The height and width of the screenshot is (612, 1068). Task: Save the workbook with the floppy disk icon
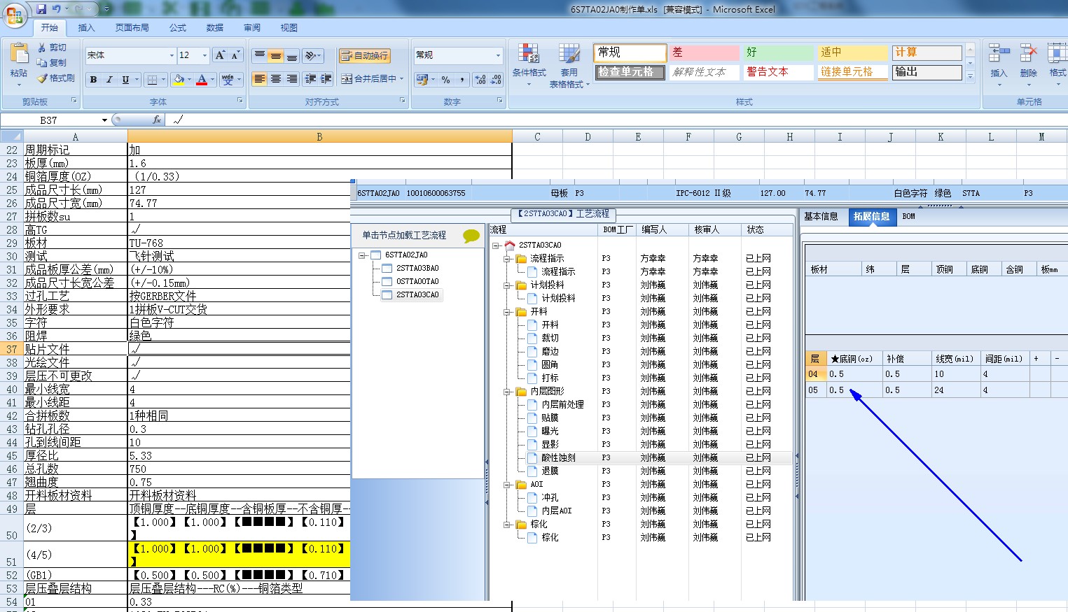click(x=41, y=9)
